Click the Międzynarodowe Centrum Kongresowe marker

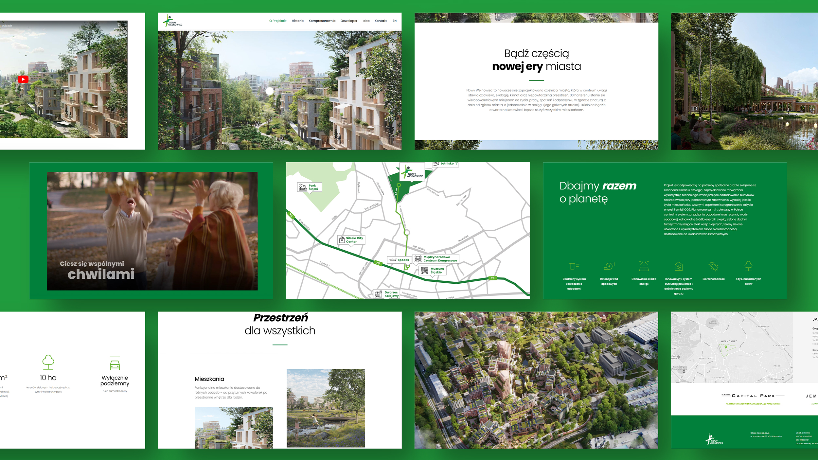[436, 259]
